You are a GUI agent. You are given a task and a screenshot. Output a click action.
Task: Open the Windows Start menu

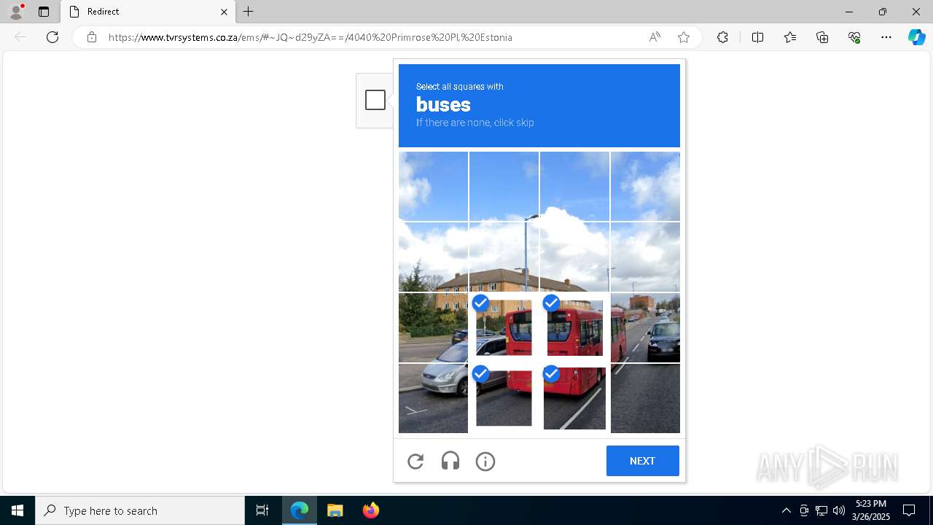click(17, 510)
